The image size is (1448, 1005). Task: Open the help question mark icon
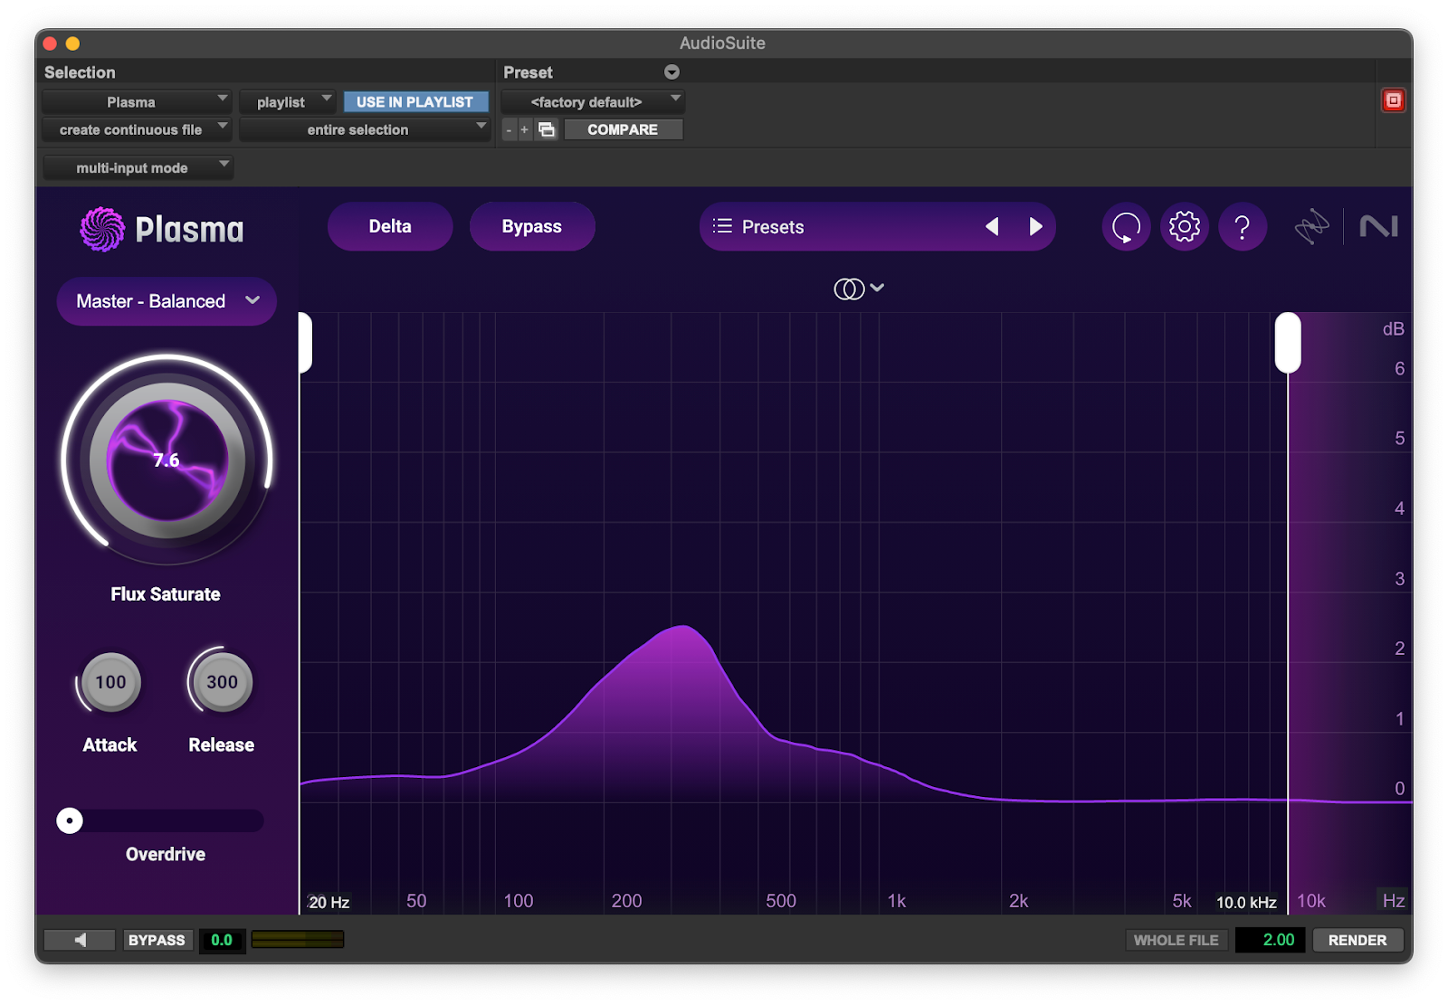[1242, 227]
